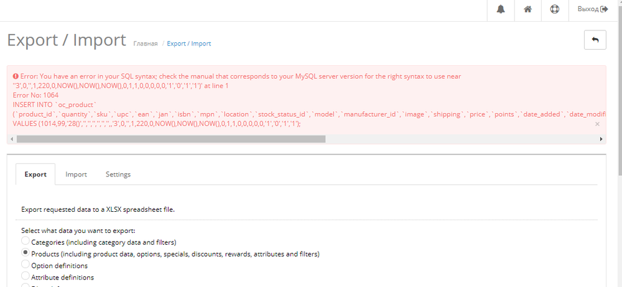Image resolution: width=622 pixels, height=287 pixels.
Task: Dismiss the SQL error alert
Action: (x=597, y=124)
